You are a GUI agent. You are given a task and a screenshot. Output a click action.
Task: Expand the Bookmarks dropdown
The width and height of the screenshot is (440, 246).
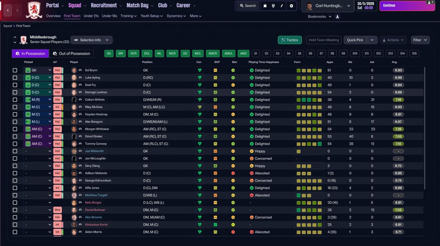click(320, 16)
